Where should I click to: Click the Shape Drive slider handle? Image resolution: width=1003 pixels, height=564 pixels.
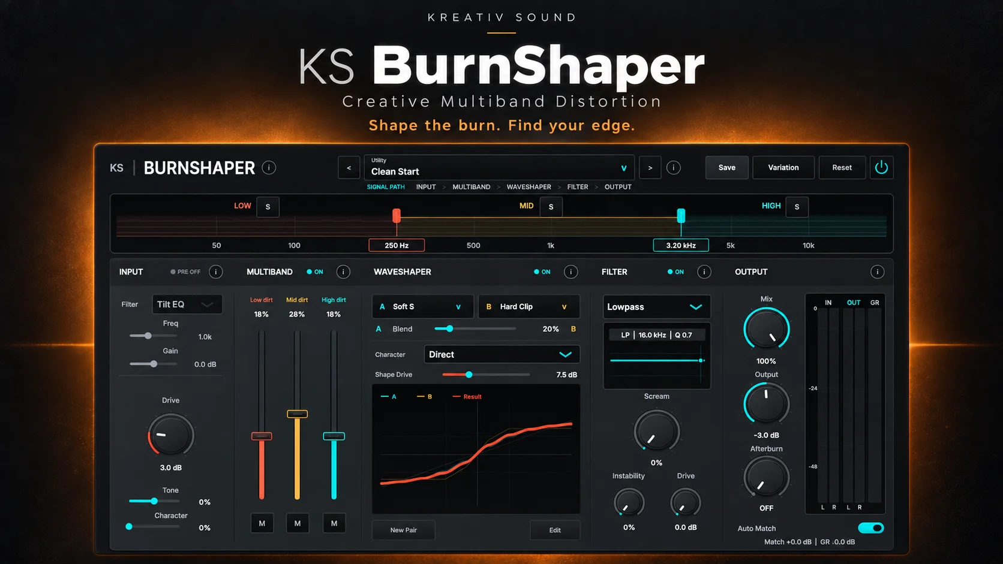(469, 375)
